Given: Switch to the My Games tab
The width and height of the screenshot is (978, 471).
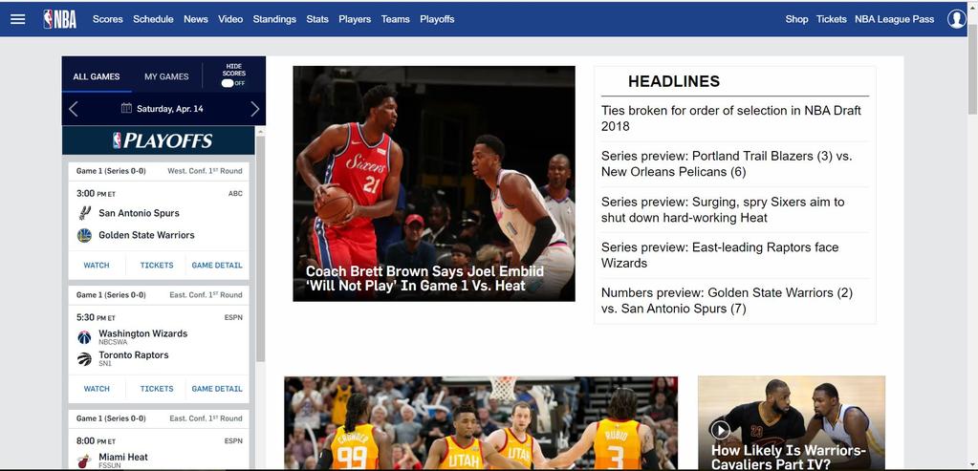Looking at the screenshot, I should 166,76.
